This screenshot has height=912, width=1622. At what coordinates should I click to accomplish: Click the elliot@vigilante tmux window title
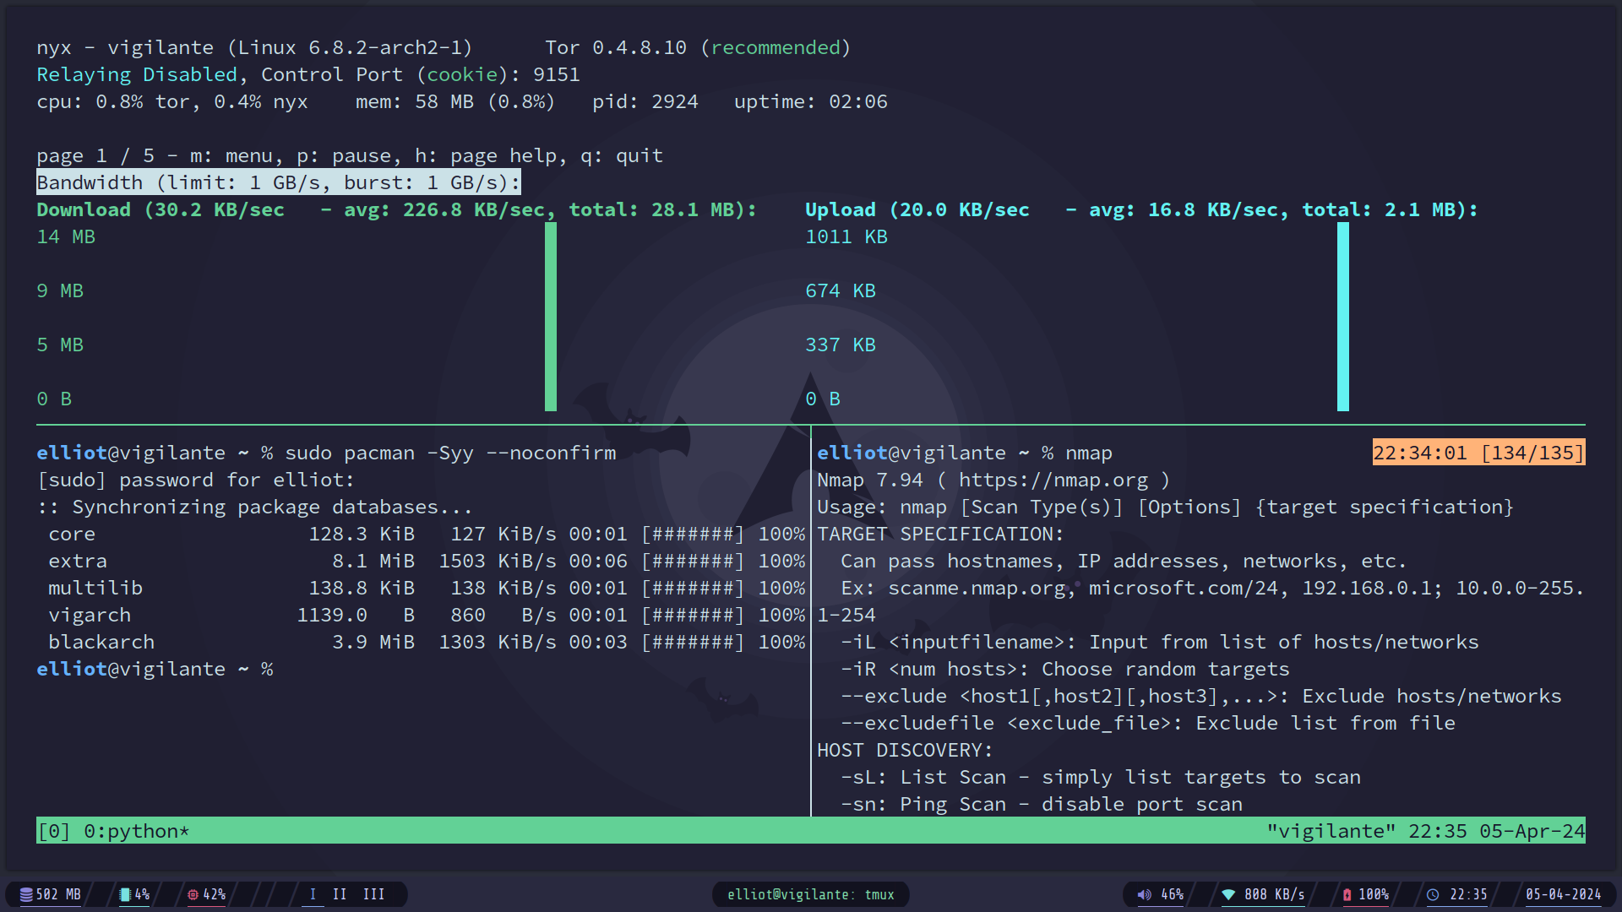(810, 894)
